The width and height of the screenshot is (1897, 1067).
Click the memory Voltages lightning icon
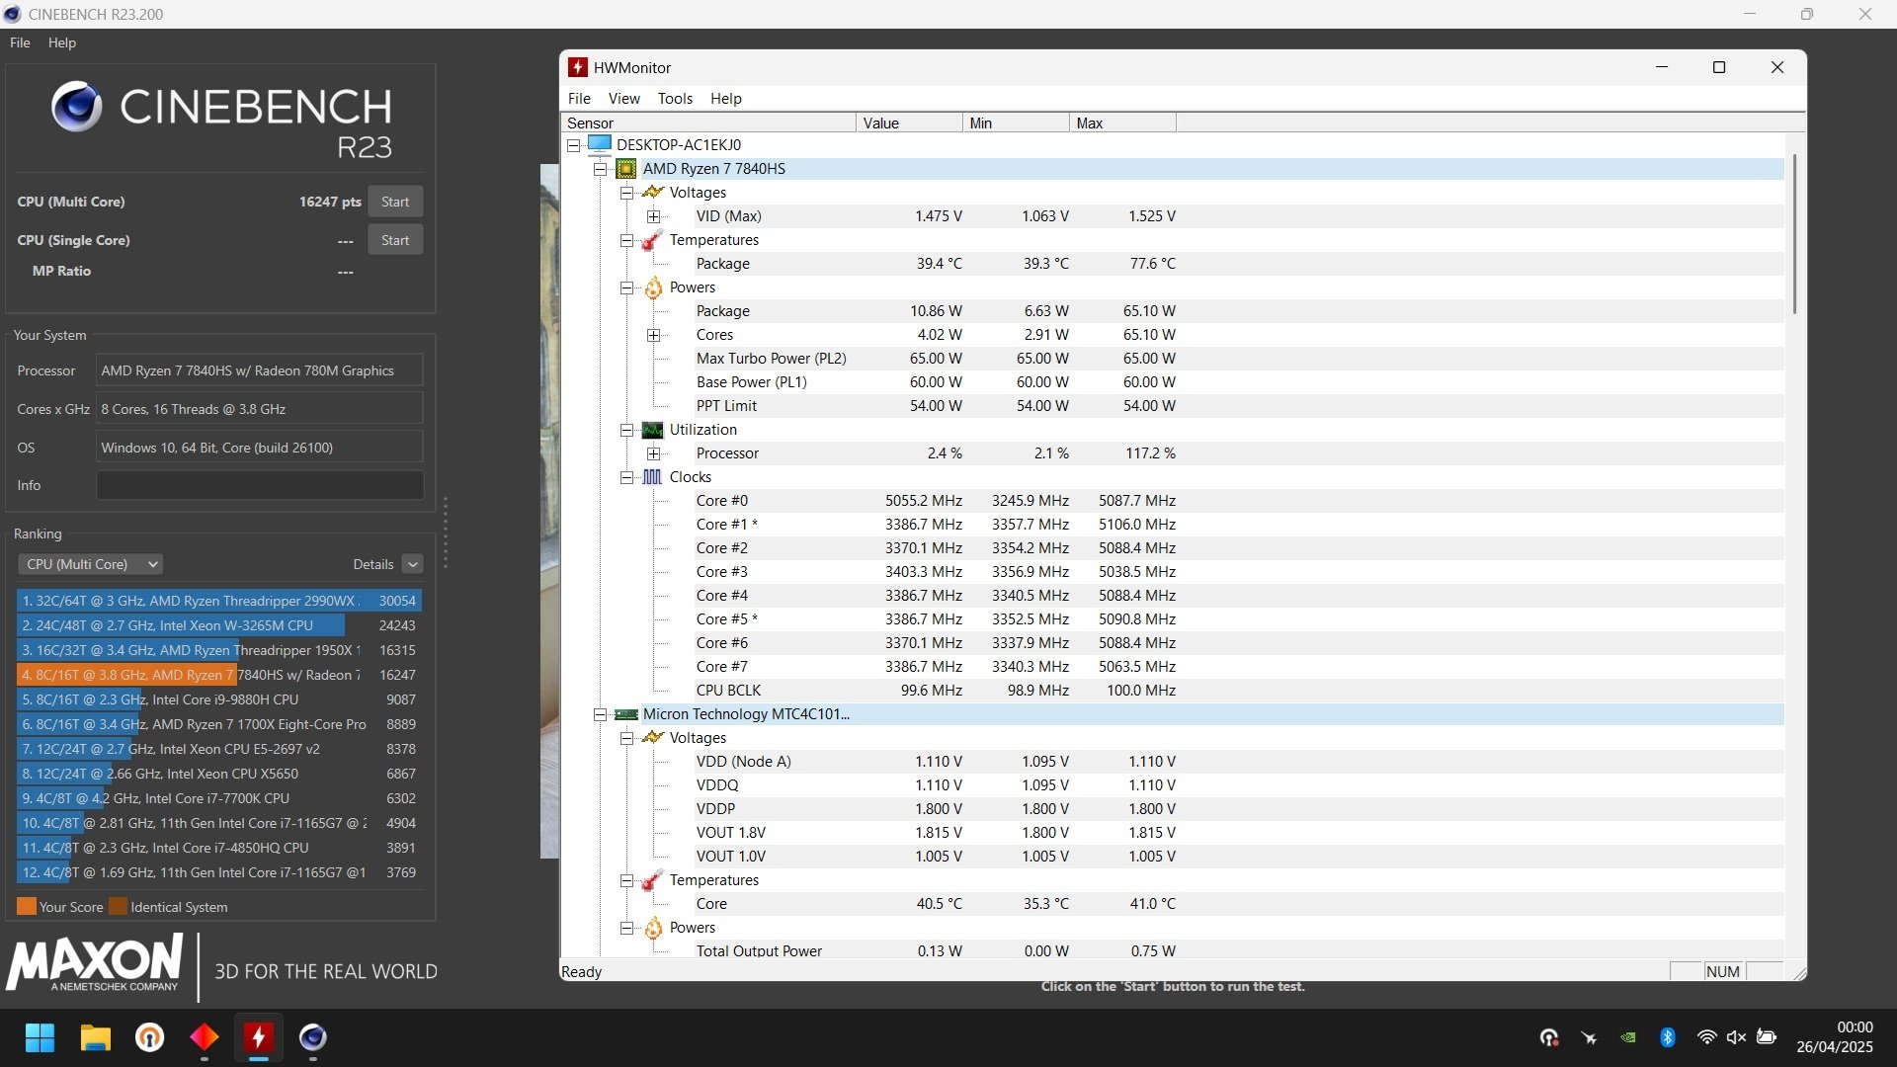click(x=653, y=738)
